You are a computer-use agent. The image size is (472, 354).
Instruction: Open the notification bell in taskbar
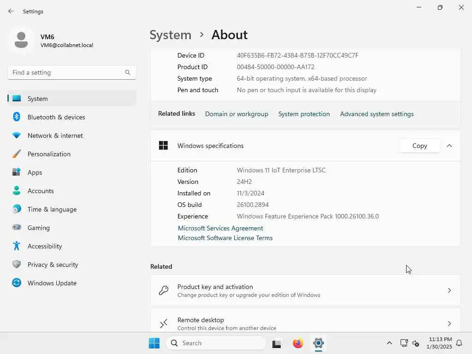[x=460, y=343]
